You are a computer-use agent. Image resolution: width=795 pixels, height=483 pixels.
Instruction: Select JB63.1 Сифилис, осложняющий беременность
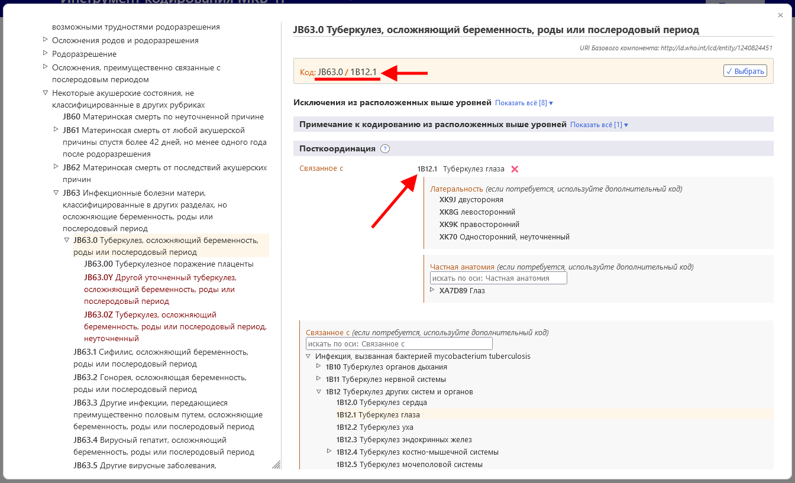(x=161, y=358)
